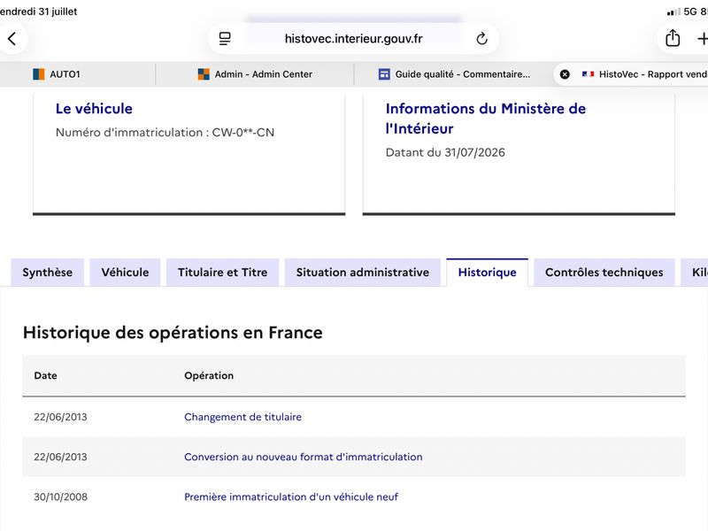Click the Date column header
The image size is (708, 531).
pos(46,375)
